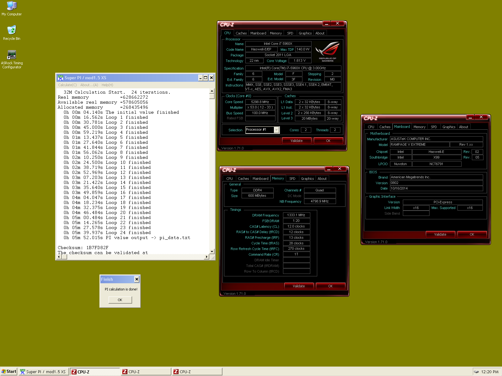Switch to SPD tab in Mainboard CPU-Z window

tap(434, 127)
